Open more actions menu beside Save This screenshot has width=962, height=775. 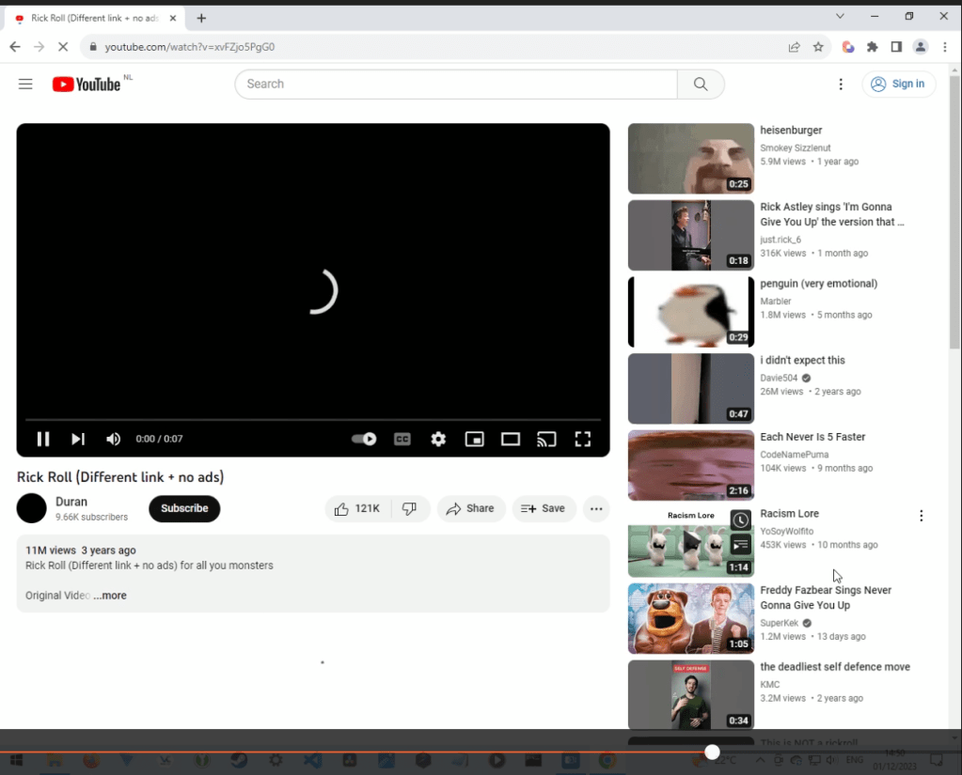pyautogui.click(x=596, y=508)
